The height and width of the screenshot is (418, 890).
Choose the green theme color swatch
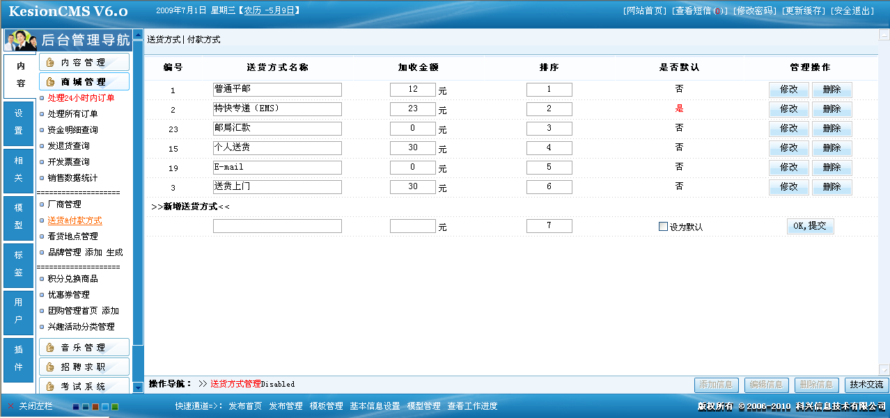click(x=115, y=407)
